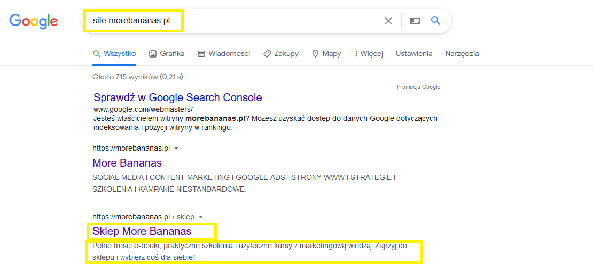Open the More Bananas result title
593x270 pixels.
click(x=127, y=163)
